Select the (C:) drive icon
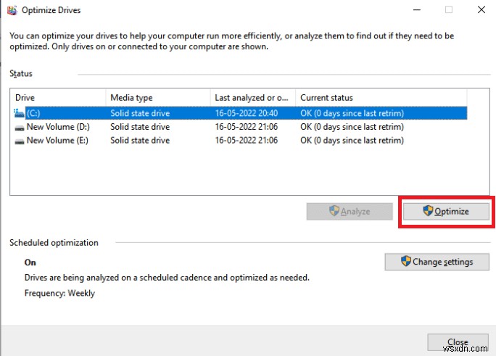 tap(19, 113)
